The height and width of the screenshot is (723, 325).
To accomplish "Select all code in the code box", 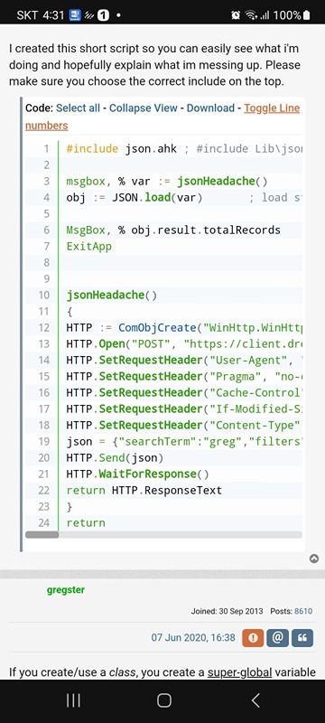I will (x=78, y=108).
